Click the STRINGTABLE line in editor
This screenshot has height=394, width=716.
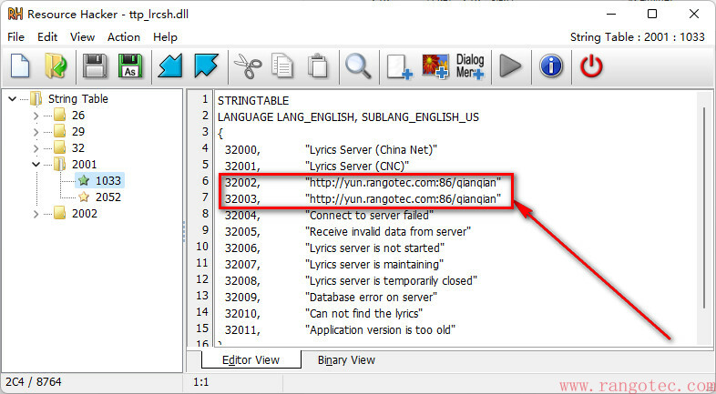point(253,101)
